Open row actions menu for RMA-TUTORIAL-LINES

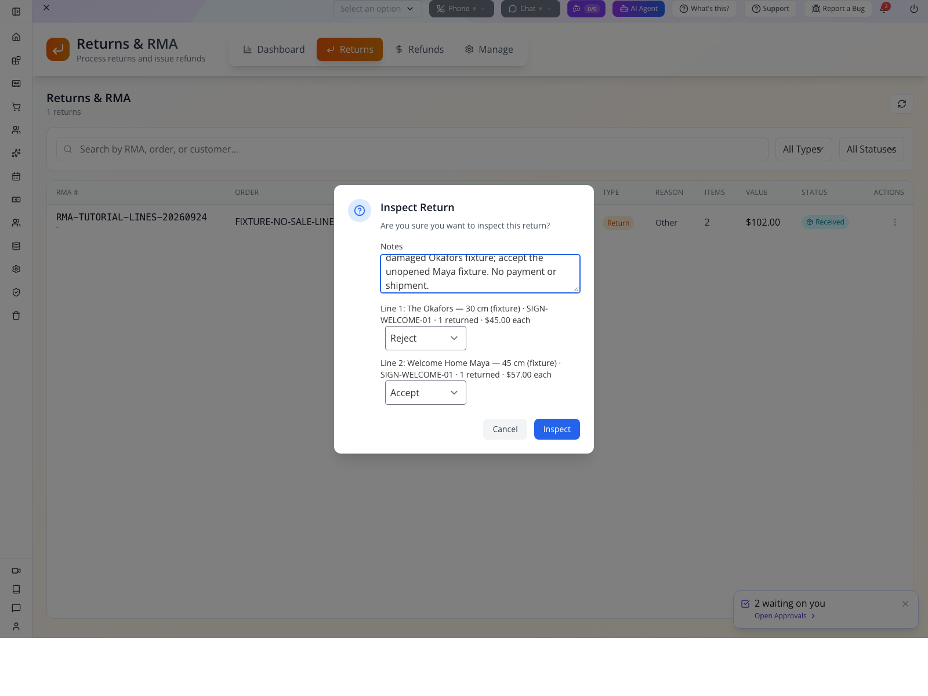pos(895,222)
